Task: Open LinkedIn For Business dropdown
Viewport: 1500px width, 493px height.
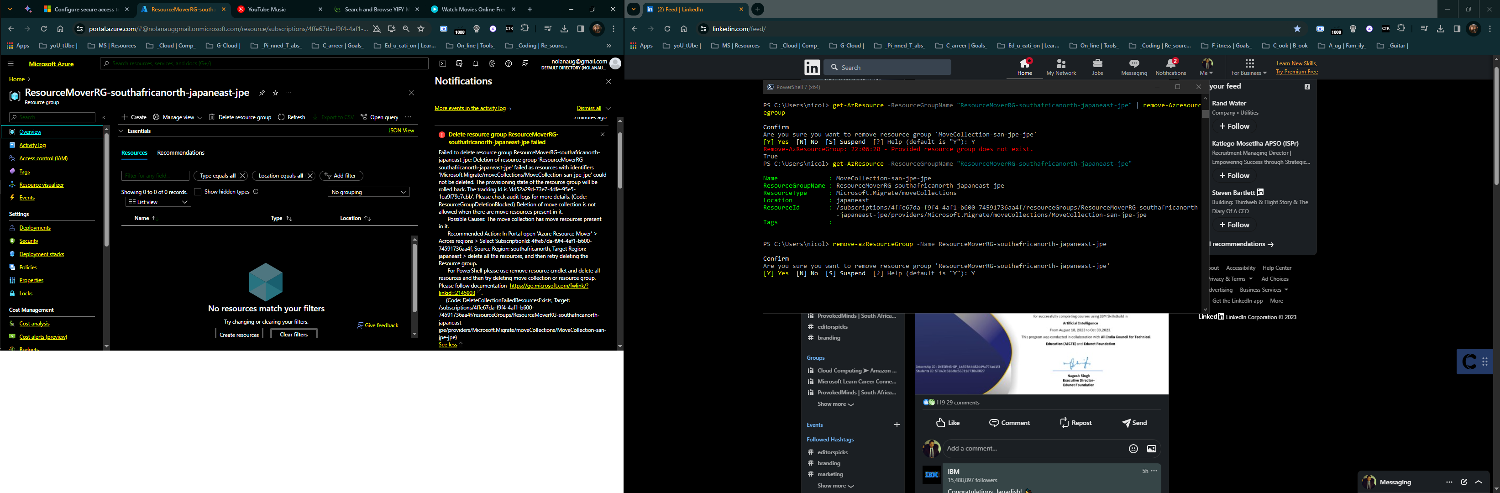Action: (x=1249, y=67)
